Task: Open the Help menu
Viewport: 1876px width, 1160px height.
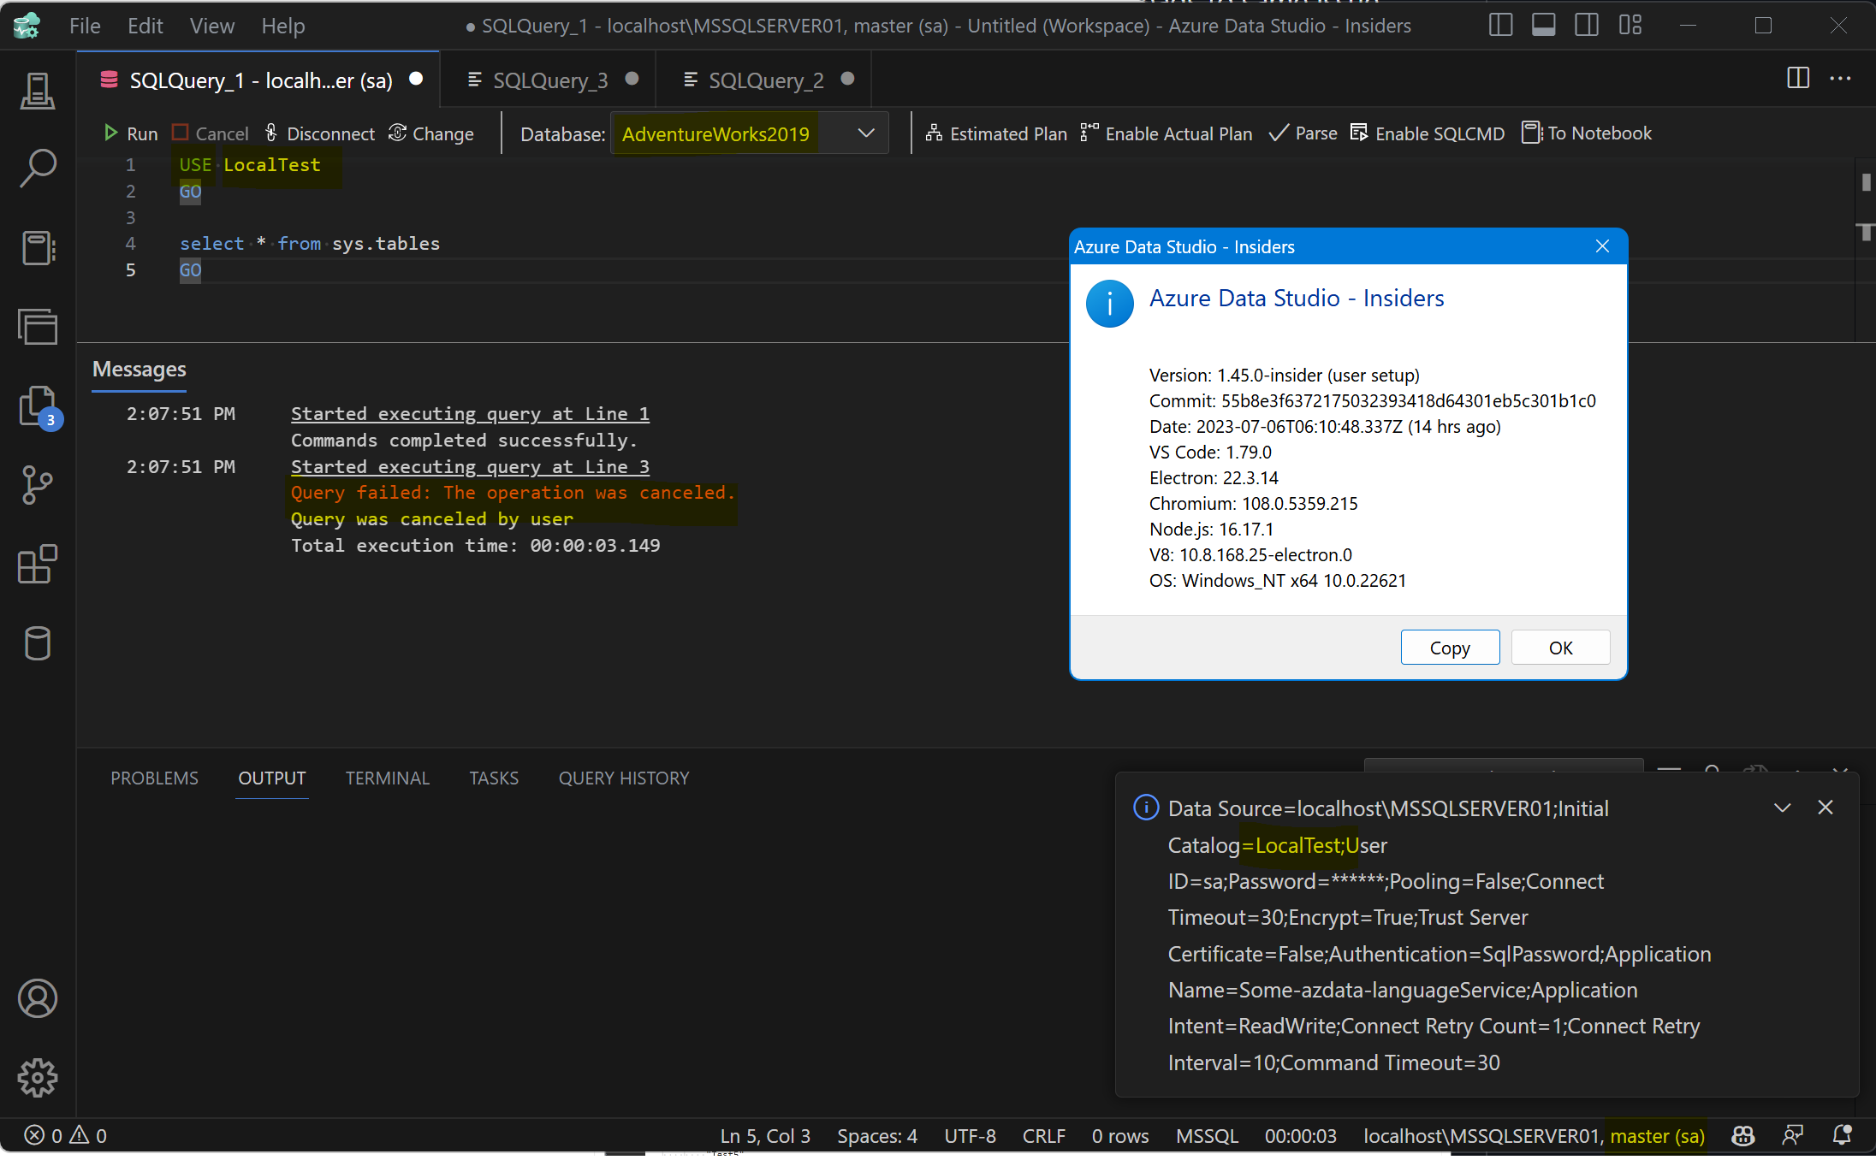Action: click(x=283, y=26)
